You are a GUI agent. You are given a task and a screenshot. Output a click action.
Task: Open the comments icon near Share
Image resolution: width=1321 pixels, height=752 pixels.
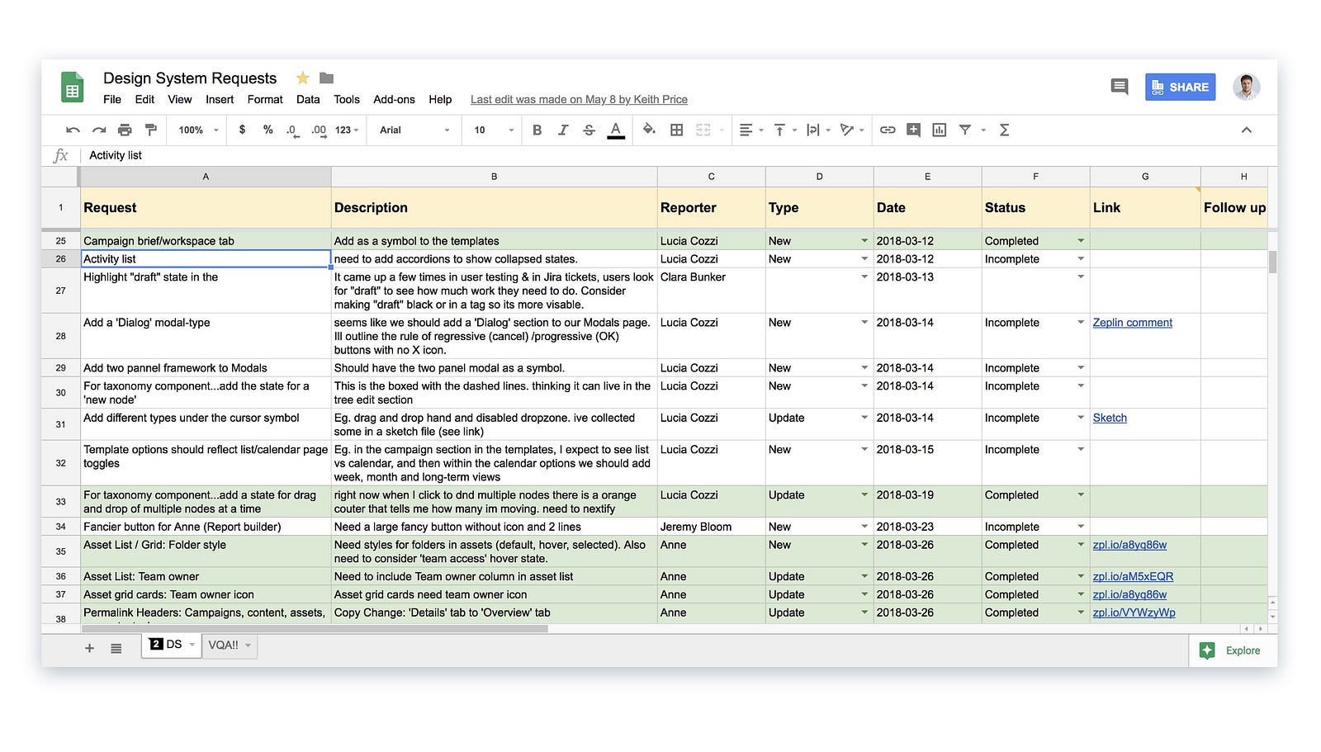1119,87
